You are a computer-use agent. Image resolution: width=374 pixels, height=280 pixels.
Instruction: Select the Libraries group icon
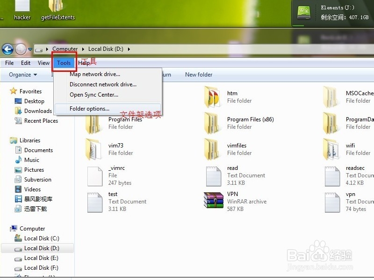(x=14, y=140)
